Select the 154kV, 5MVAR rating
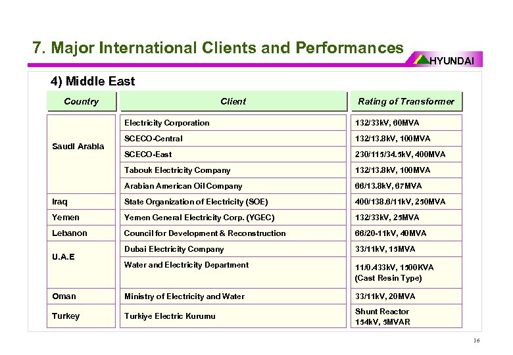 pyautogui.click(x=383, y=322)
